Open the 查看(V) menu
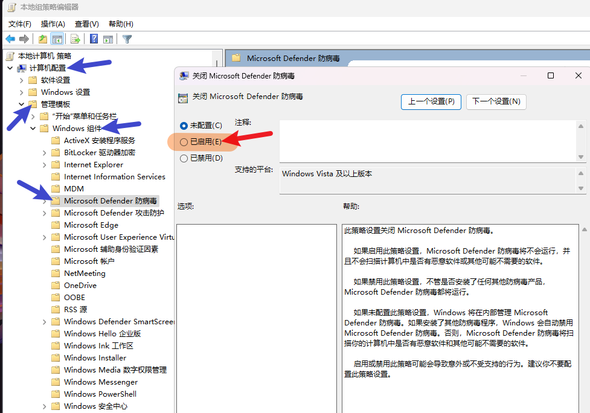Viewport: 590px width, 413px height. coord(86,24)
